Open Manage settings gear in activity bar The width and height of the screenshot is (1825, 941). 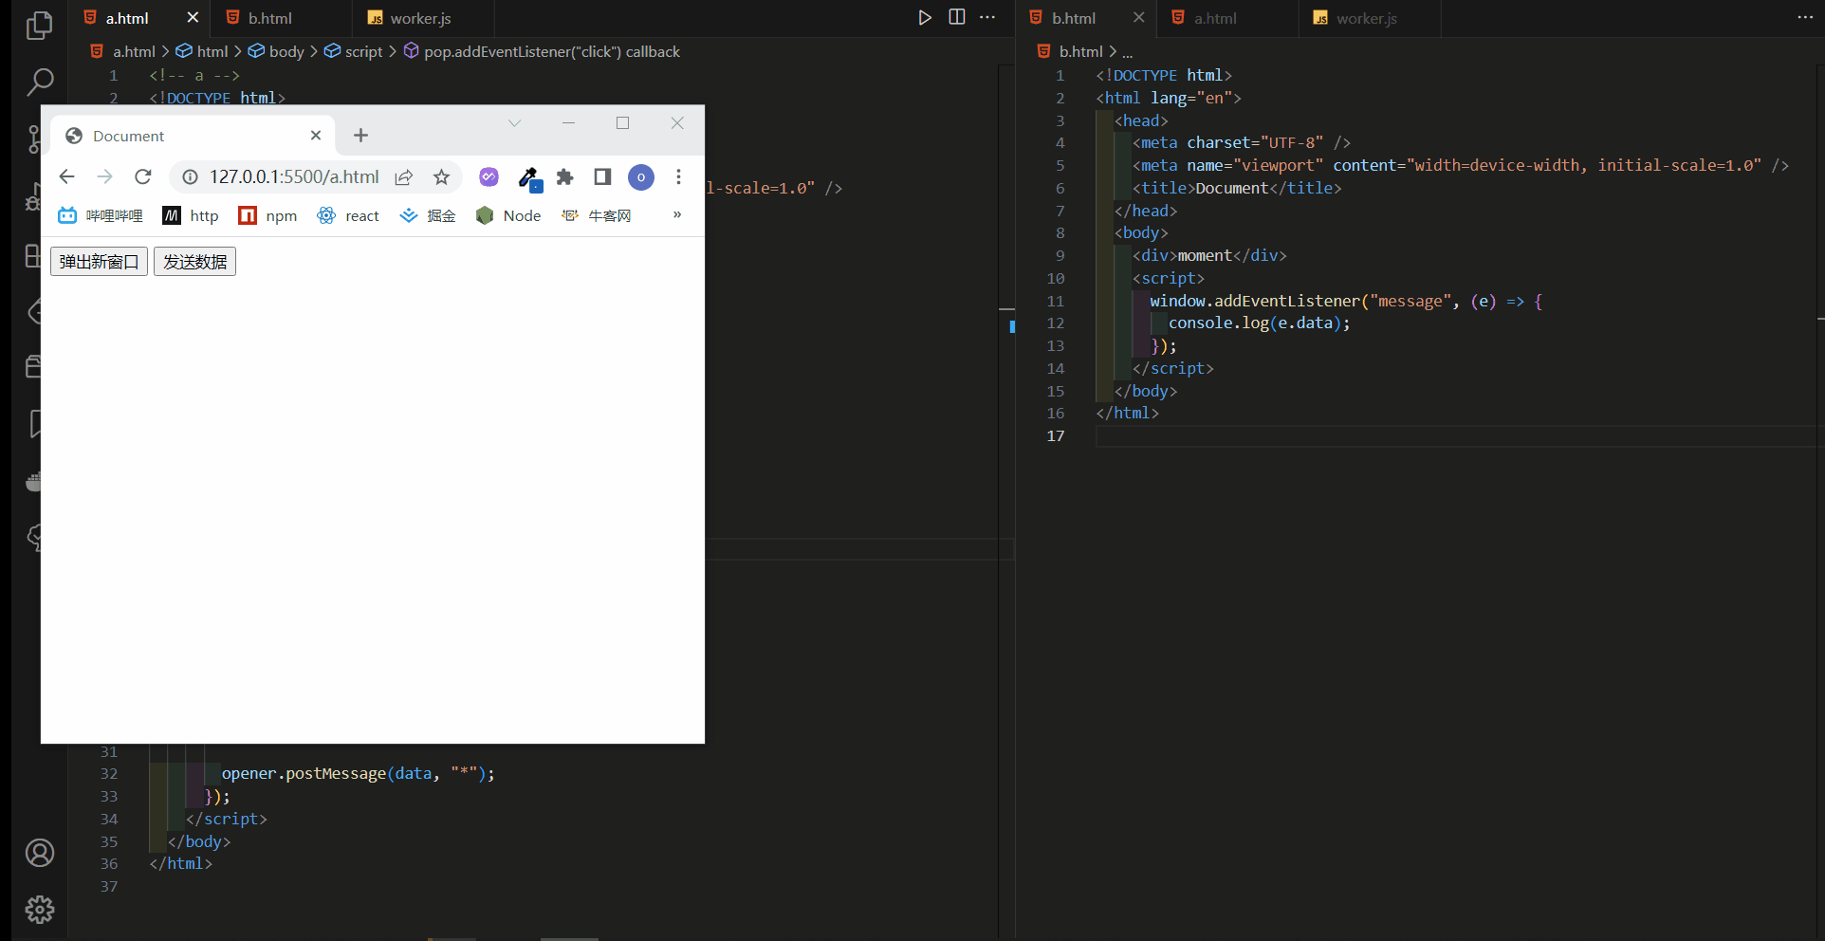click(39, 910)
